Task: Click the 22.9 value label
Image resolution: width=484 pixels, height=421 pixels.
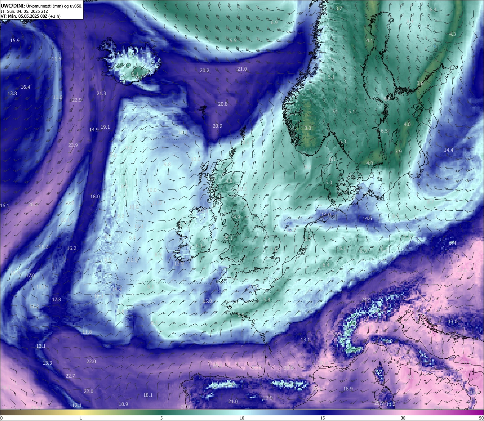Action: tap(77, 100)
